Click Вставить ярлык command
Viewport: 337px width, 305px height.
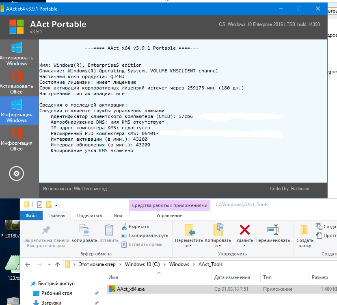pos(142,244)
